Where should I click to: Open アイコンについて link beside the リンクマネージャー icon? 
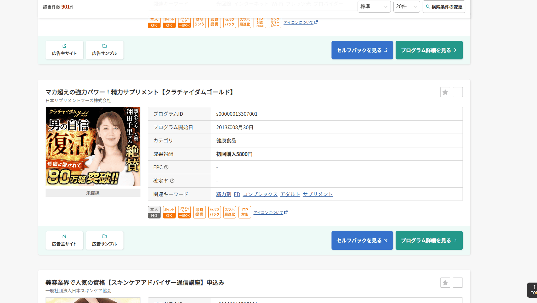tap(301, 22)
